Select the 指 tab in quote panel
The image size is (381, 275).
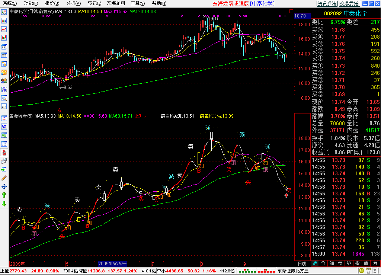(357, 263)
